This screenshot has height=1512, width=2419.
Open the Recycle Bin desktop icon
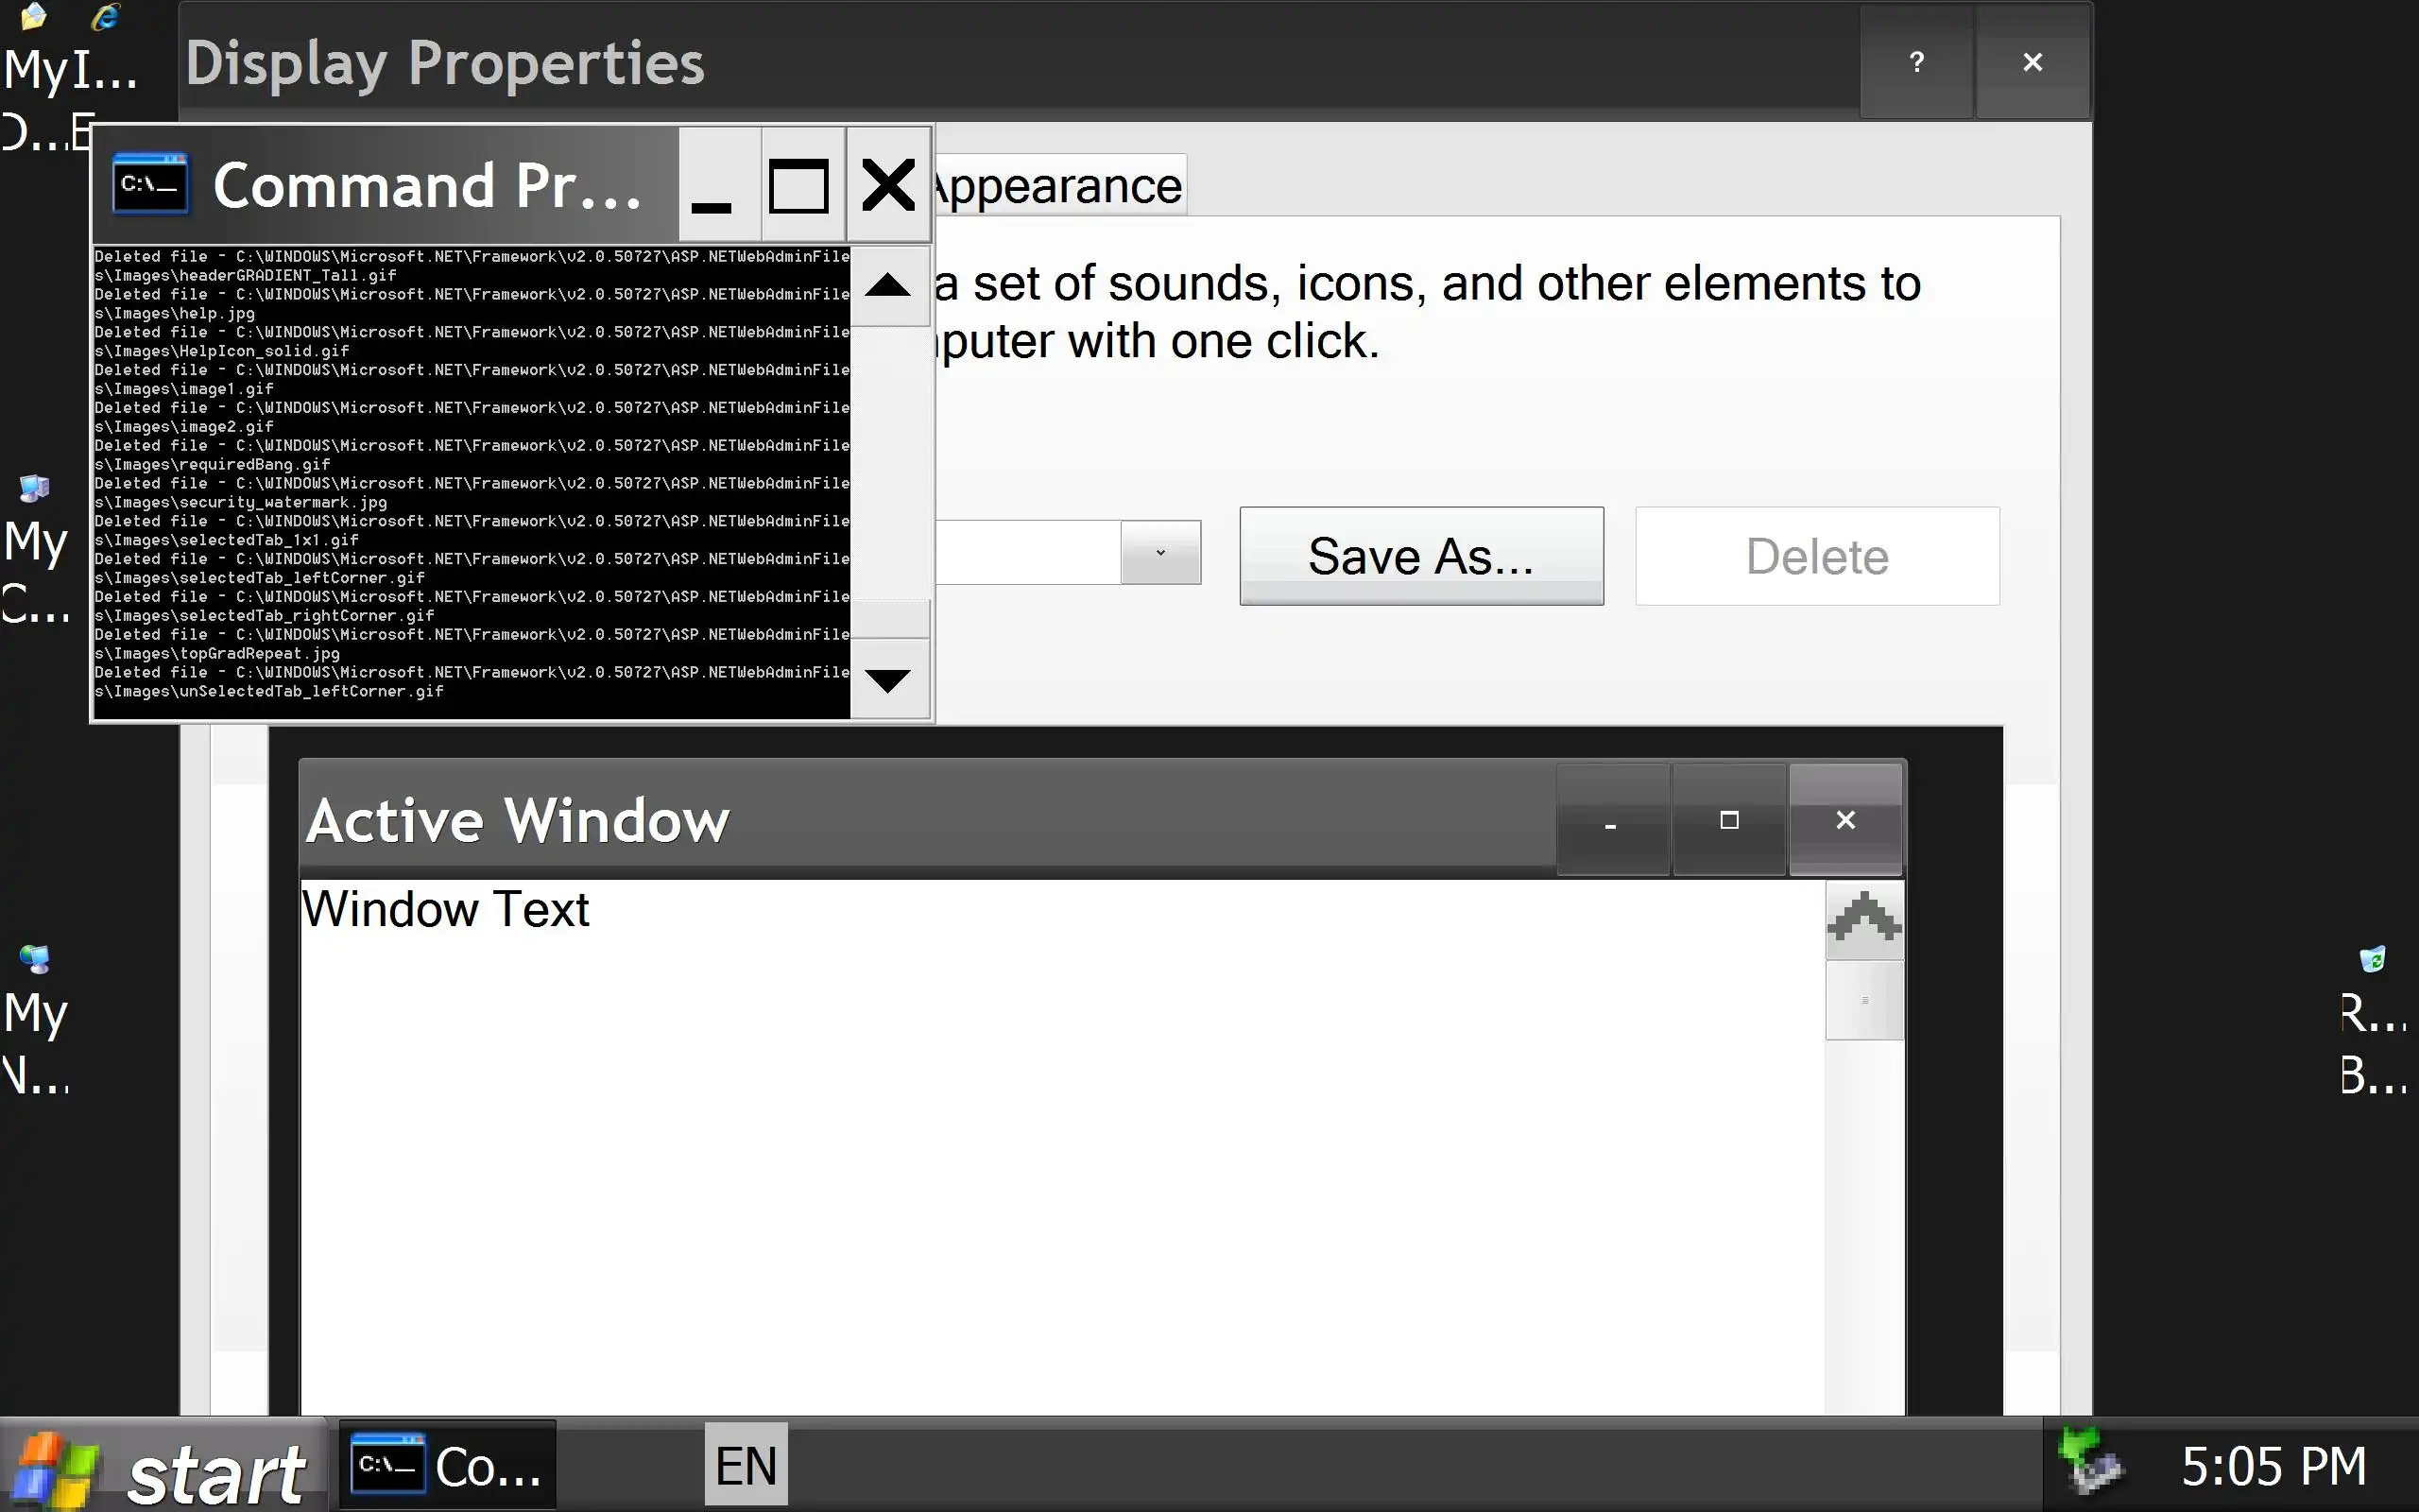click(2372, 960)
